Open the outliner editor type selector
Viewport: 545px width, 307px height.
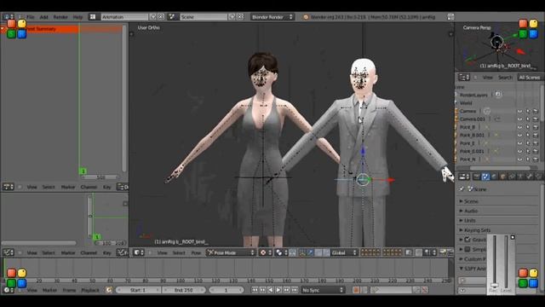click(x=464, y=78)
